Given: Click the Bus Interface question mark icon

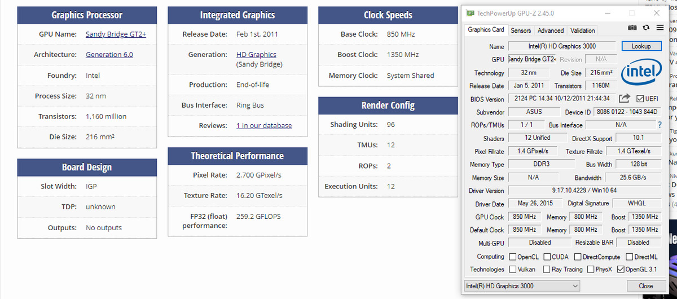Looking at the screenshot, I should (x=660, y=125).
